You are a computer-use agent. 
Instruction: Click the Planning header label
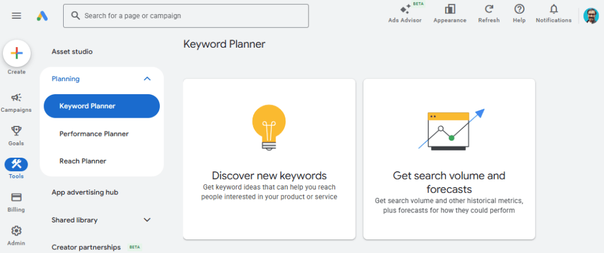(65, 79)
